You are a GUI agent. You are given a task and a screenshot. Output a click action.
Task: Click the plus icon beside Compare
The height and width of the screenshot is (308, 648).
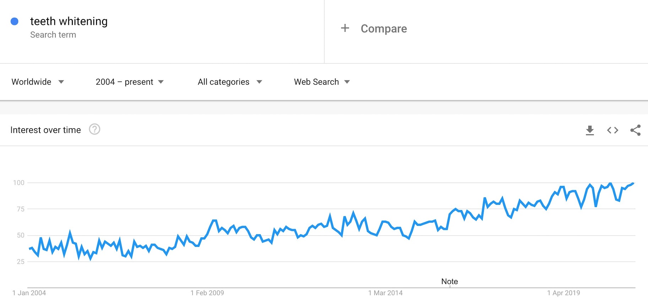[345, 28]
